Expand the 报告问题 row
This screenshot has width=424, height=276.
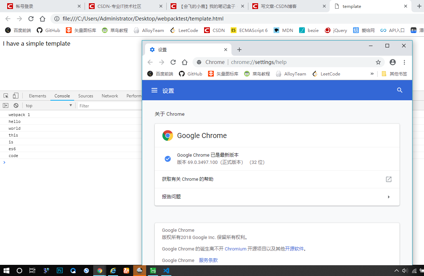pyautogui.click(x=277, y=197)
